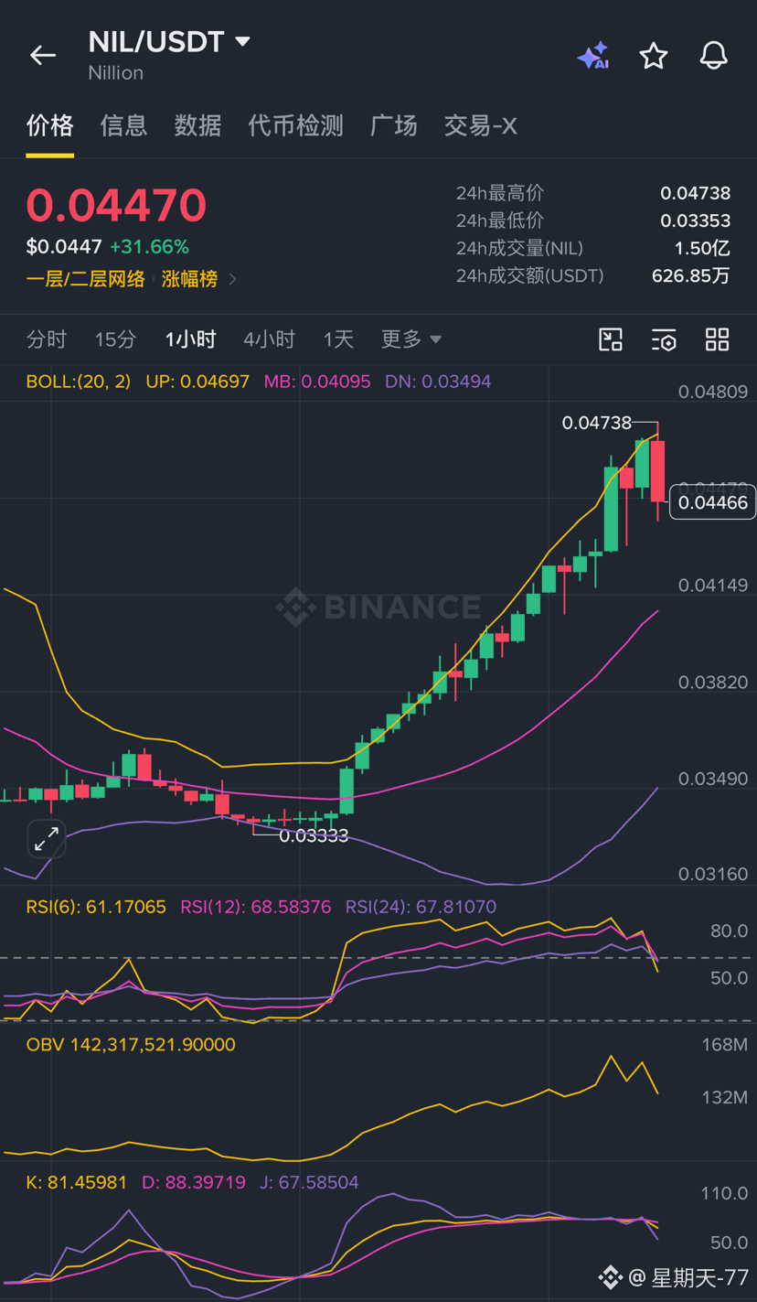
Task: Switch to the 数据 tab
Action: [x=197, y=125]
